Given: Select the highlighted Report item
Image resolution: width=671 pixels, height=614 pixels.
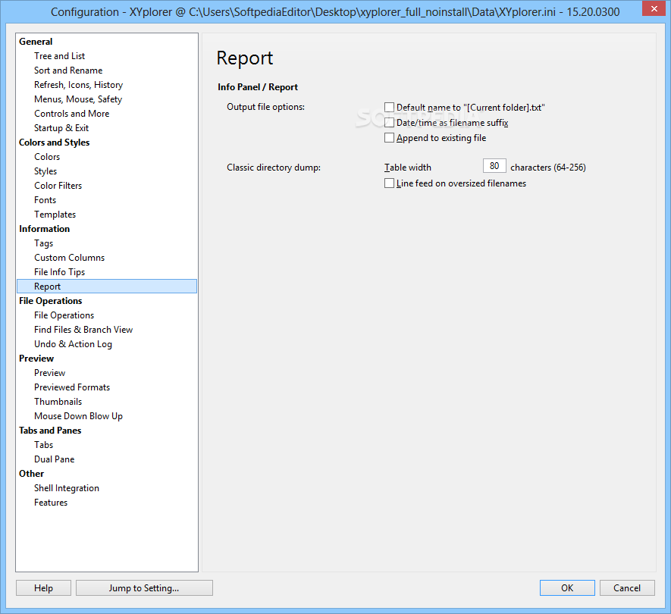Looking at the screenshot, I should tap(107, 287).
